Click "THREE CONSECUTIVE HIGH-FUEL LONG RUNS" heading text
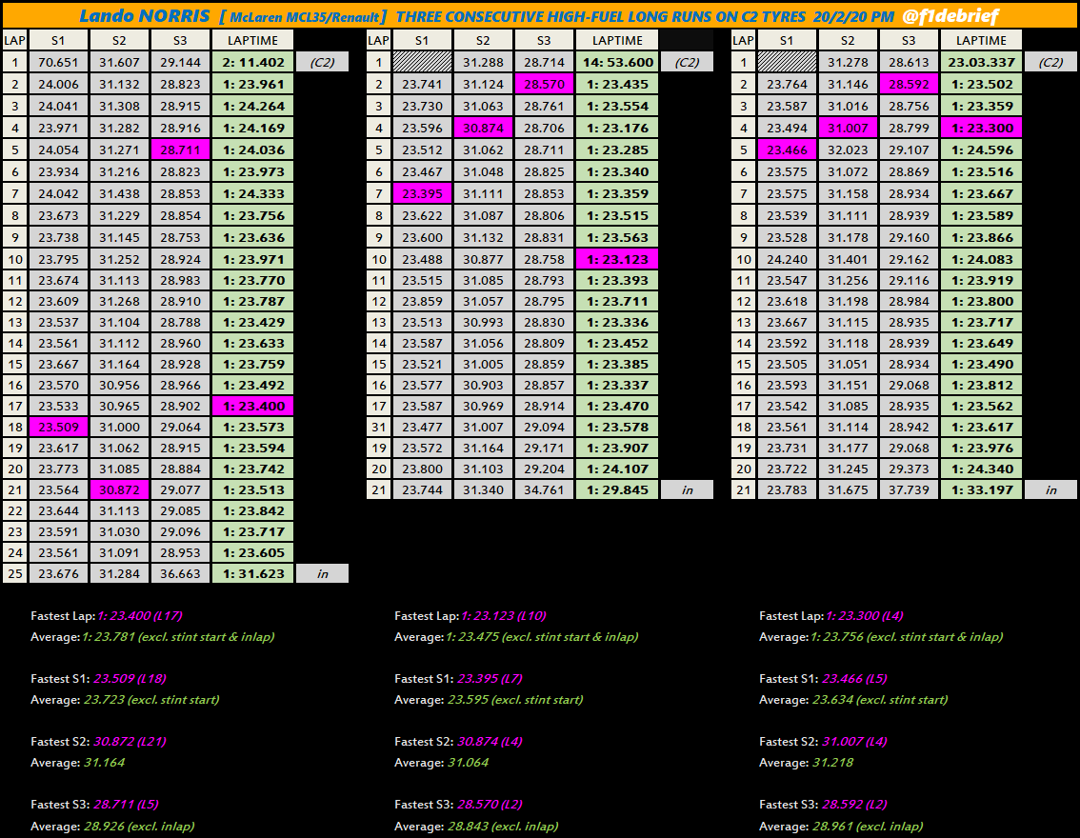The height and width of the screenshot is (838, 1080). tap(556, 16)
